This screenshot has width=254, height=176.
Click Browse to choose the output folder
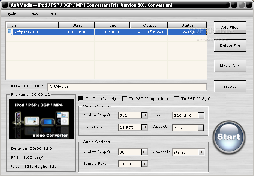[230, 86]
